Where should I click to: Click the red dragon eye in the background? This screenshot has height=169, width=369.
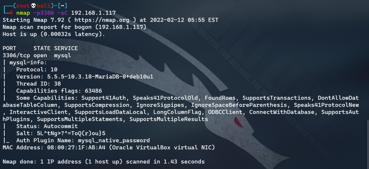[x=238, y=122]
